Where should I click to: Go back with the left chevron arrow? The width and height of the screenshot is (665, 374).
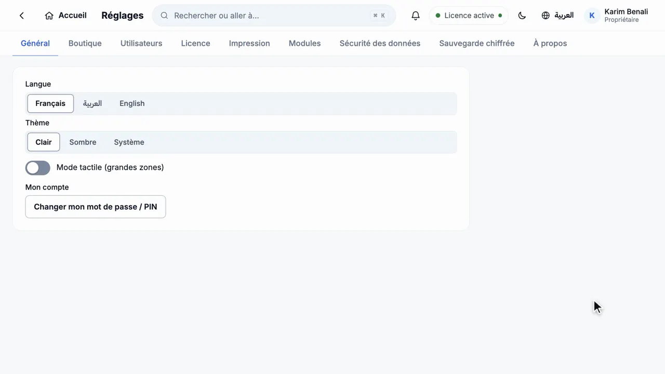[22, 16]
